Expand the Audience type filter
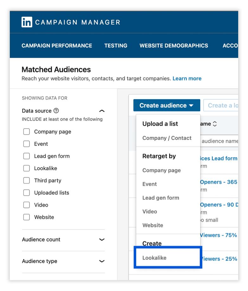248x291 pixels. (x=102, y=261)
